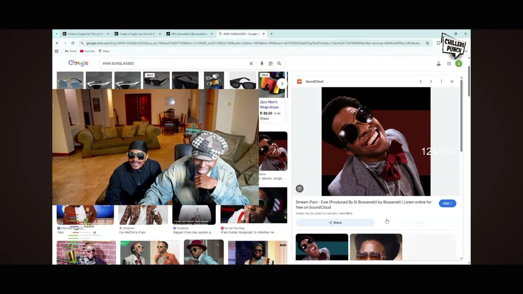Open the Gmail bookmark
This screenshot has height=294, width=523.
coord(71,51)
